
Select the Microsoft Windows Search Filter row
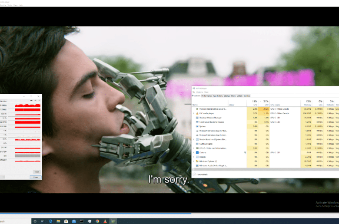[x=266, y=131]
